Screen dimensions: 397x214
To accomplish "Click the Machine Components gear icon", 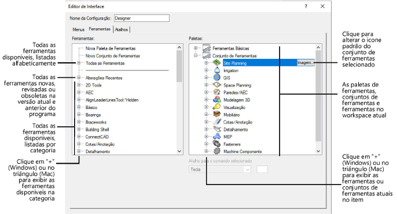I will (216, 151).
